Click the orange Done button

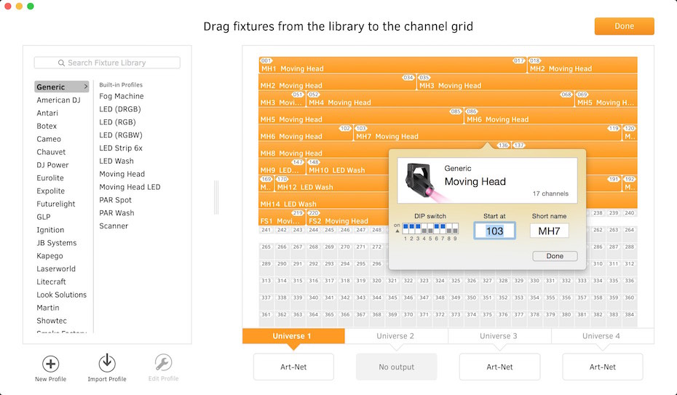click(x=624, y=26)
